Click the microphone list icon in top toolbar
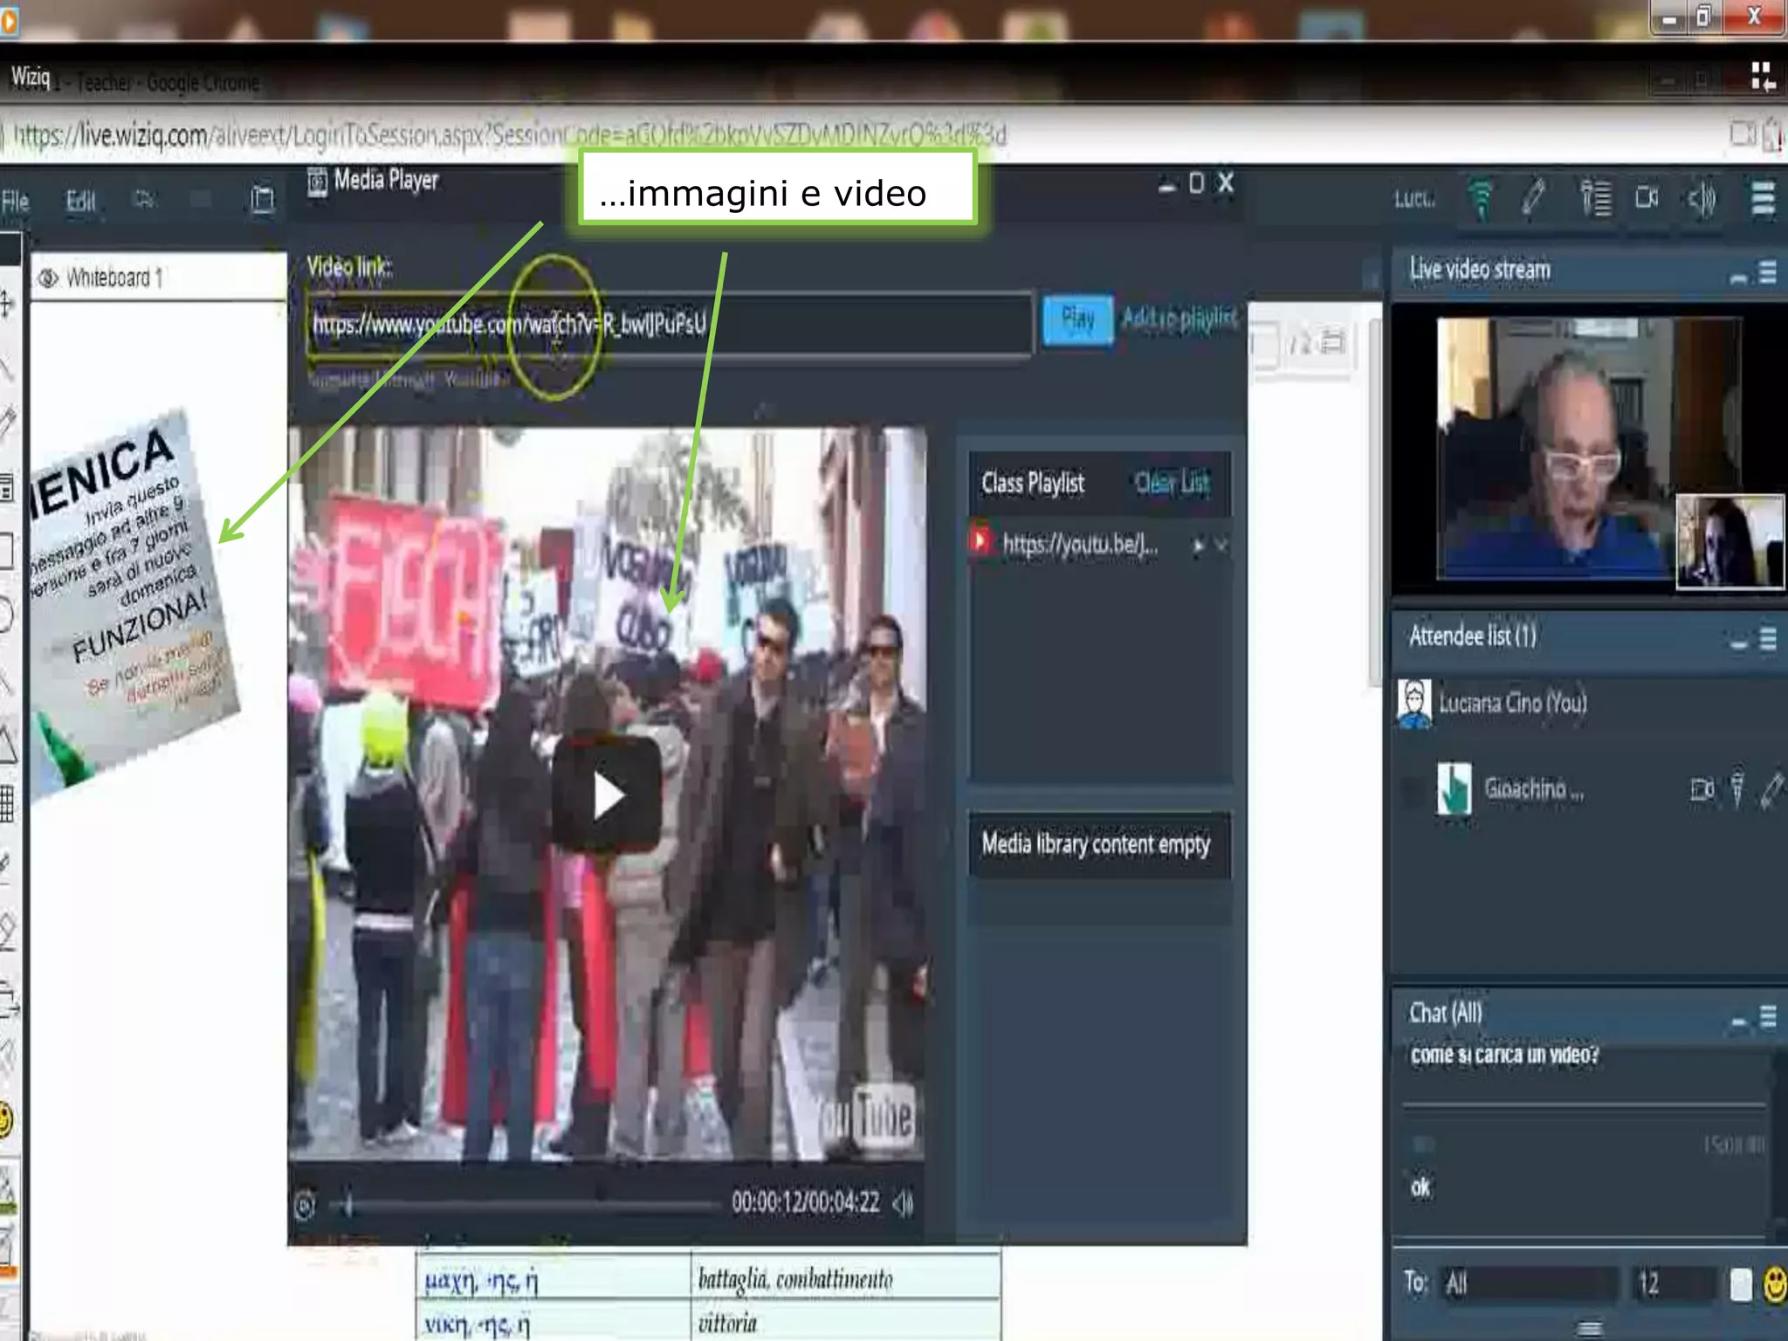The width and height of the screenshot is (1788, 1341). point(1596,197)
